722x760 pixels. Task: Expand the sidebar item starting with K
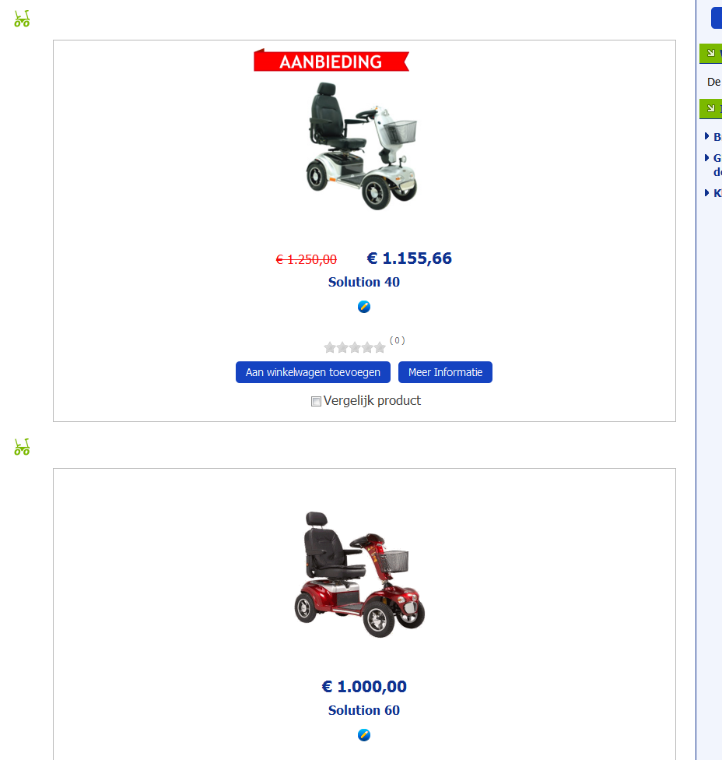(713, 193)
